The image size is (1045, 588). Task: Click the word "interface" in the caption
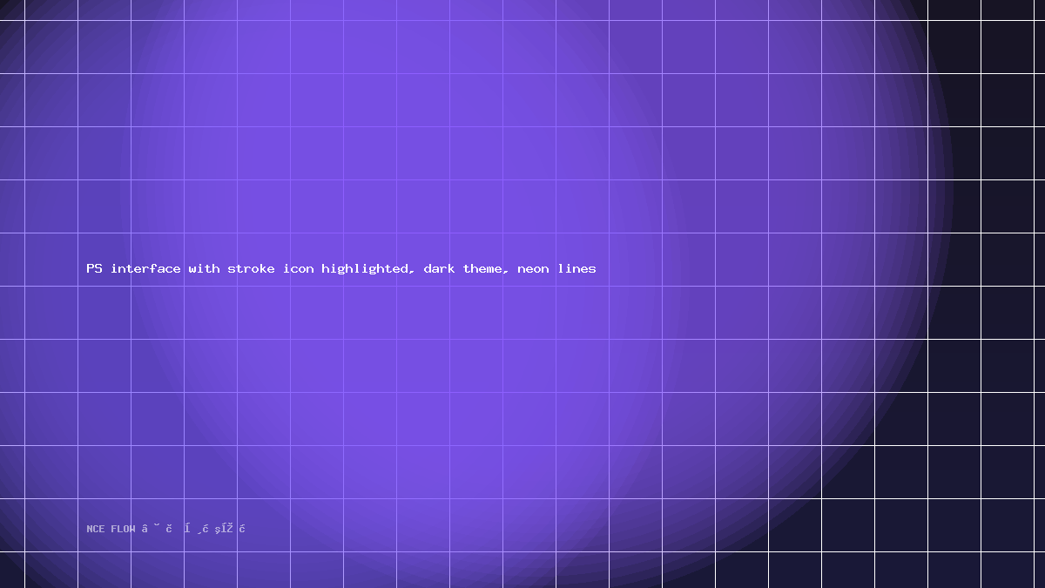pos(145,268)
